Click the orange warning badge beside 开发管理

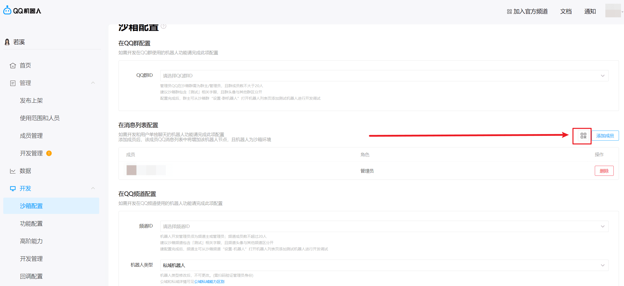(49, 153)
